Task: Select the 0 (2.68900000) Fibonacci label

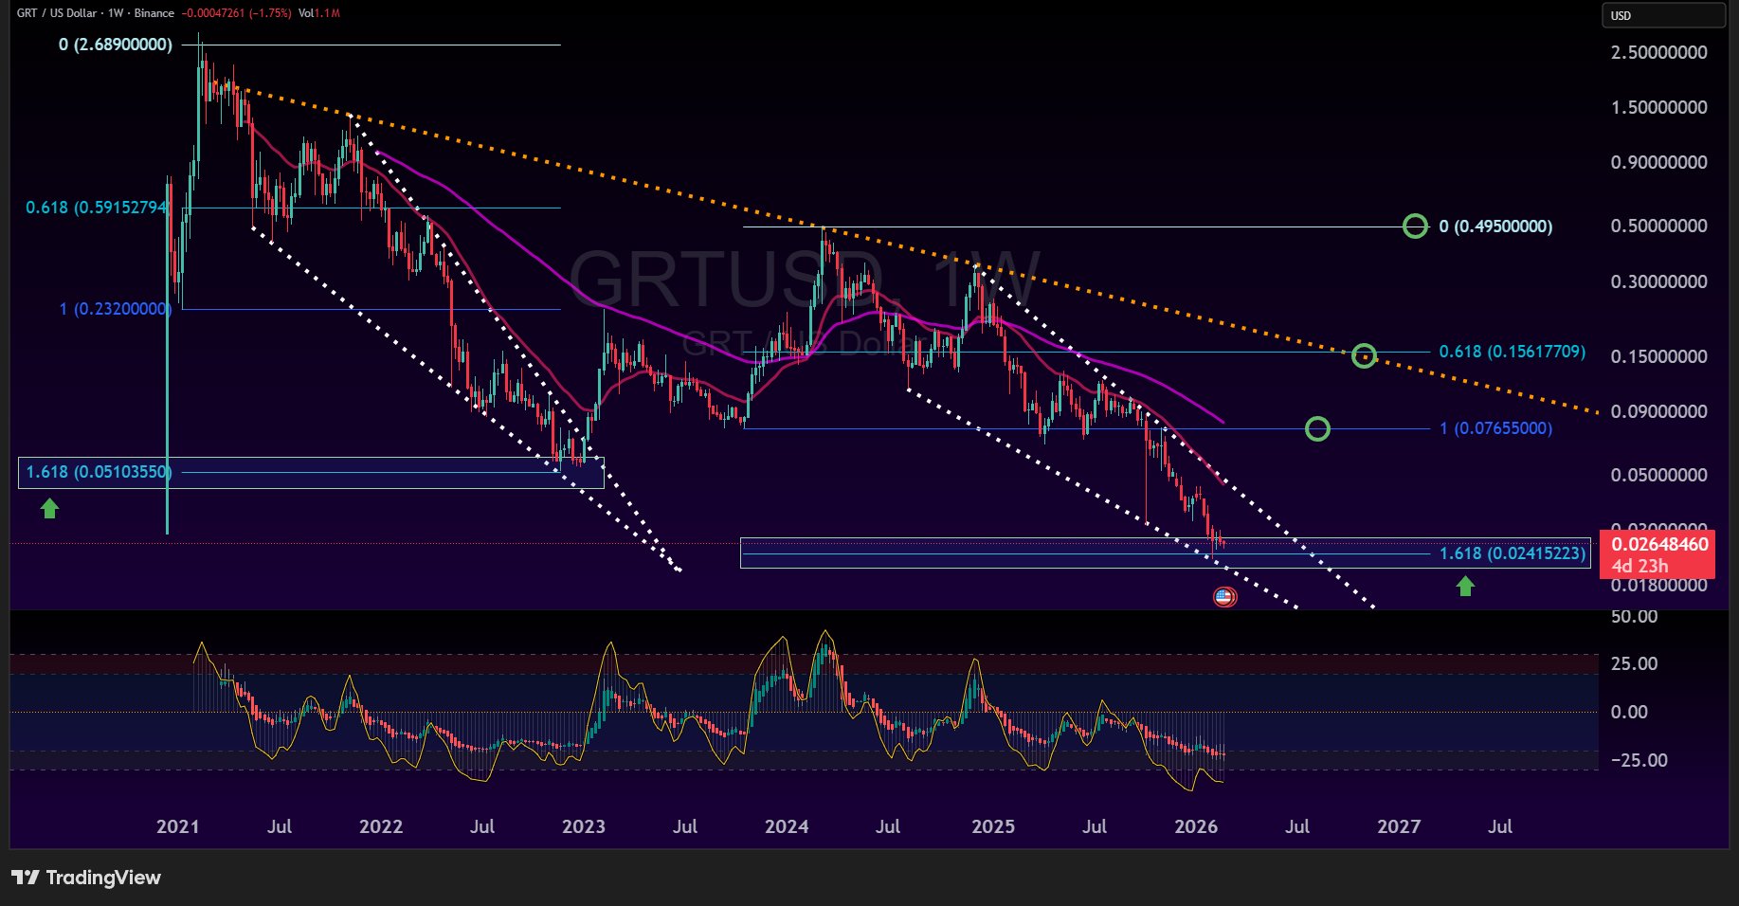Action: tap(116, 45)
